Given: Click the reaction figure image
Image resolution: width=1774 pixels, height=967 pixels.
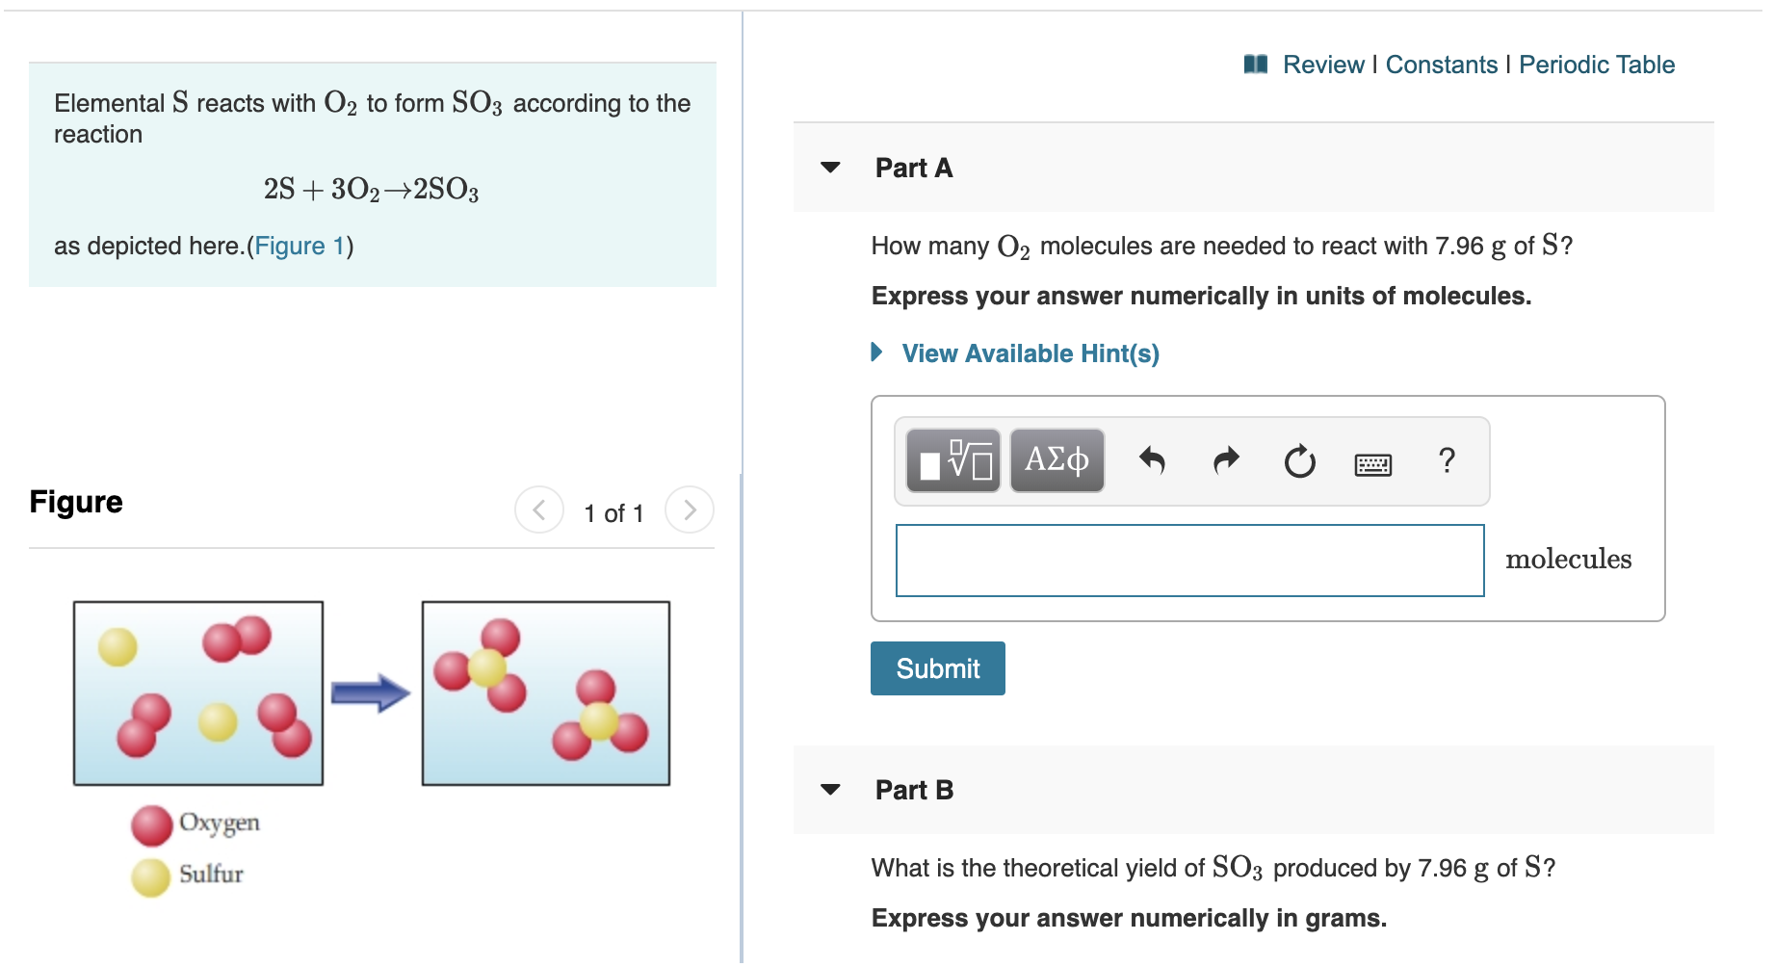Looking at the screenshot, I should click(x=371, y=692).
